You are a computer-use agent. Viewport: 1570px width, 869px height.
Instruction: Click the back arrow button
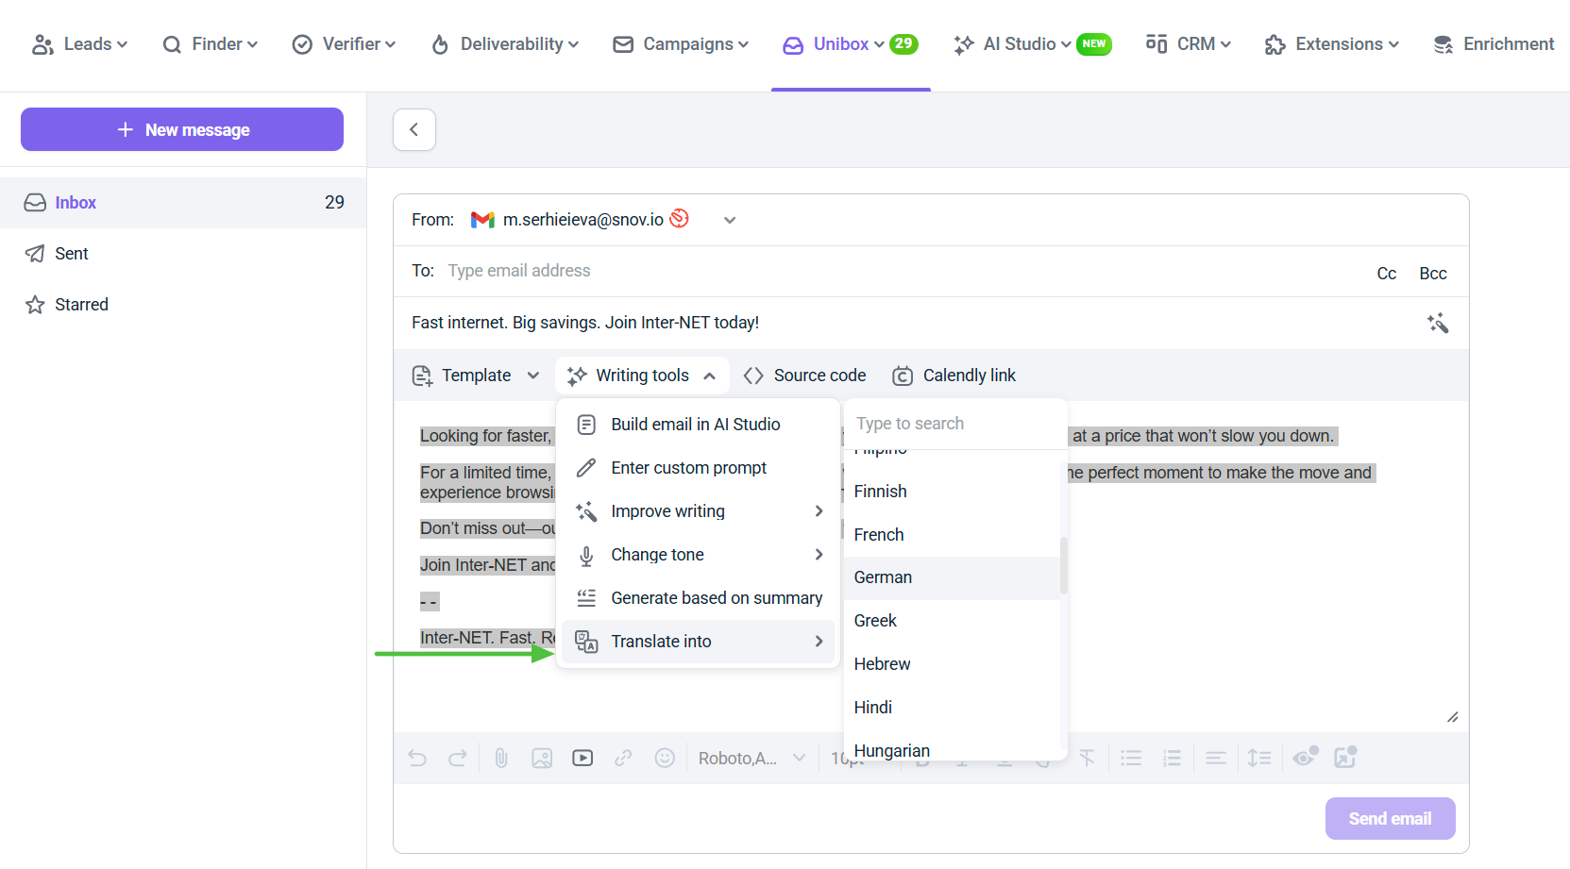(x=414, y=130)
